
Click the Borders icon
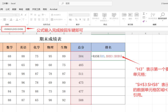4,20
